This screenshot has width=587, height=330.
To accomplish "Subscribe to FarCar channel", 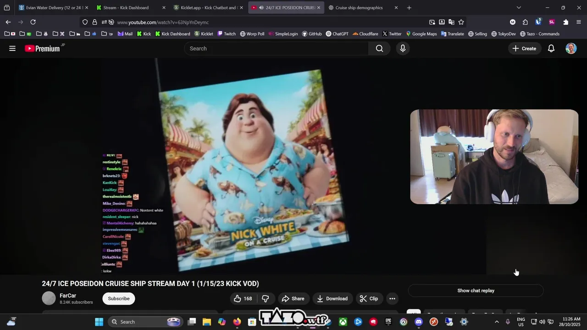I will click(119, 299).
